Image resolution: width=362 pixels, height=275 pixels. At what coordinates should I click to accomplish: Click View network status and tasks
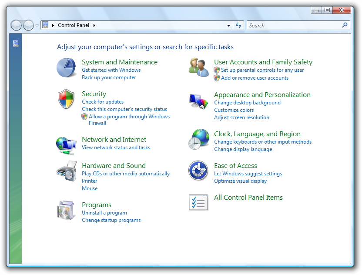(x=116, y=148)
